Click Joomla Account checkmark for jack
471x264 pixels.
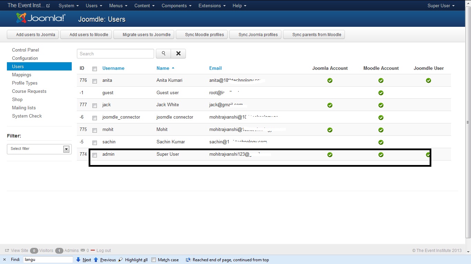coord(330,105)
